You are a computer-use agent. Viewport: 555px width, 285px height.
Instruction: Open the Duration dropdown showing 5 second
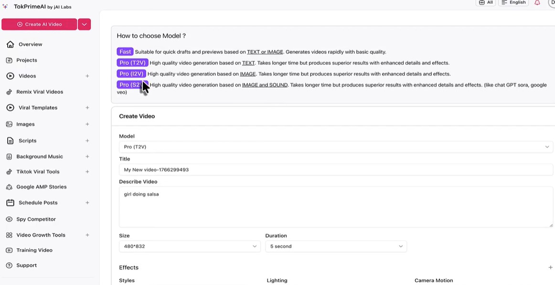pos(335,246)
